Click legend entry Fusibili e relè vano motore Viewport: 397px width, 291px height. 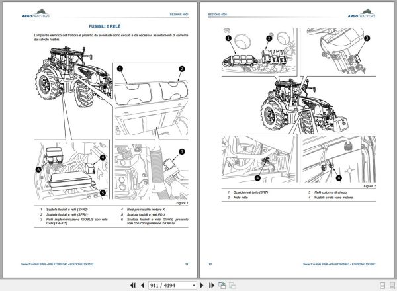pos(333,198)
